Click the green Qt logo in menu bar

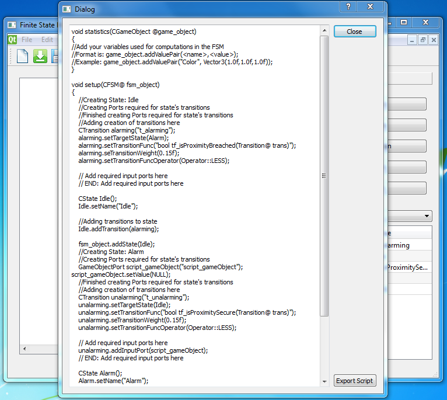pyautogui.click(x=12, y=40)
